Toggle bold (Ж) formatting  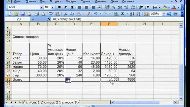[x=59, y=7]
